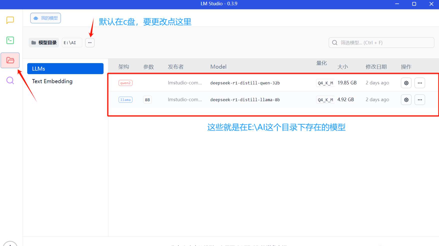Open model directory options ellipsis button
Image resolution: width=439 pixels, height=246 pixels.
tap(90, 43)
